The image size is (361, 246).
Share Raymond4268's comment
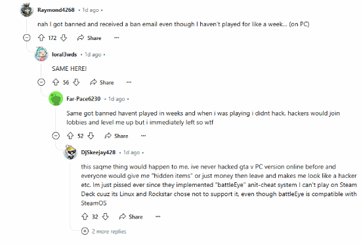[89, 38]
